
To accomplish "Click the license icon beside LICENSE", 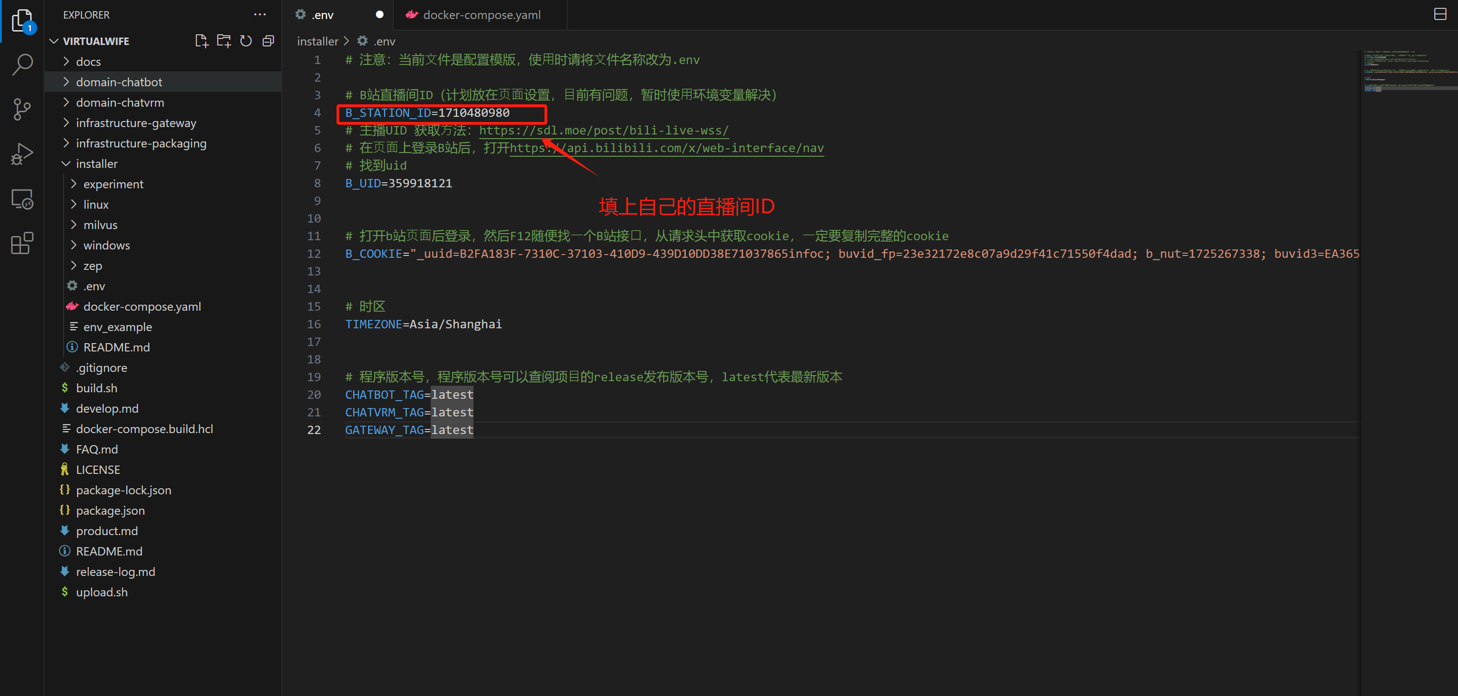I will click(65, 469).
